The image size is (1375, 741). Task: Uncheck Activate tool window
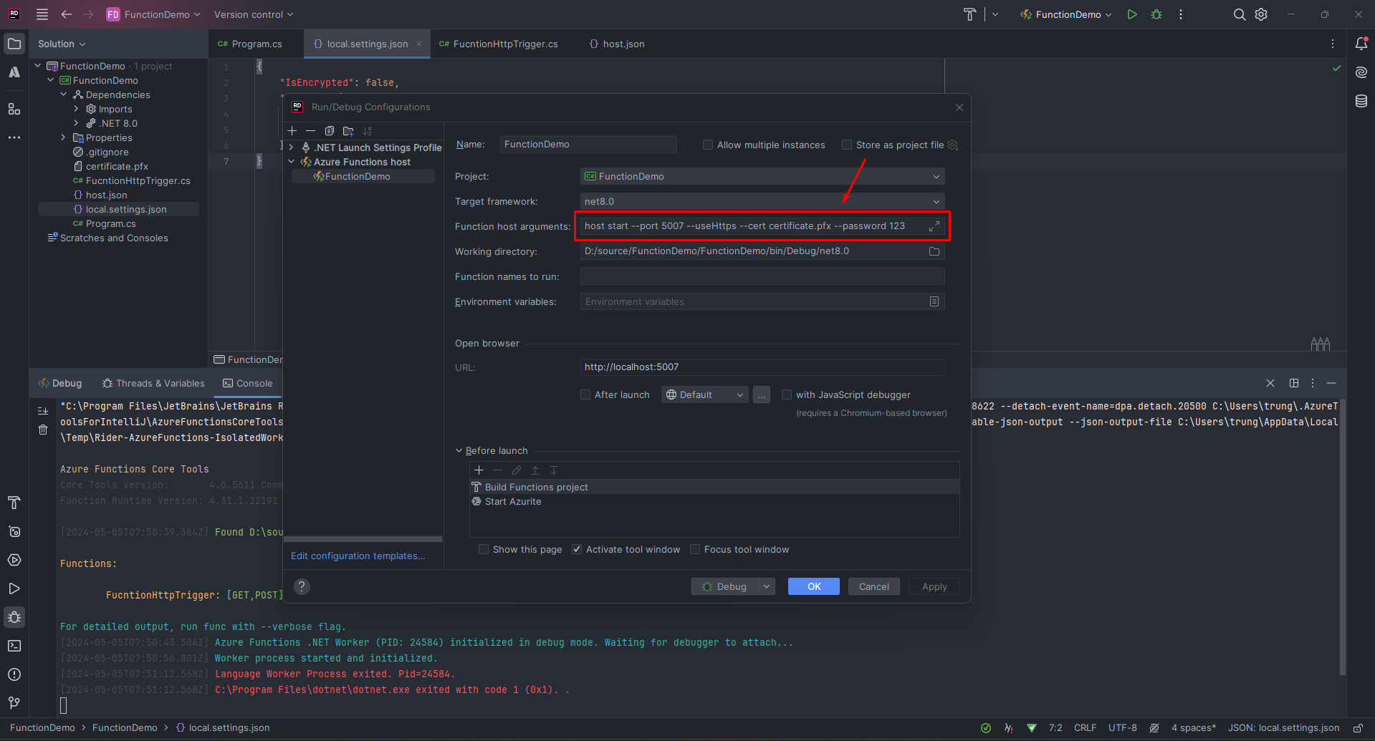coord(577,549)
